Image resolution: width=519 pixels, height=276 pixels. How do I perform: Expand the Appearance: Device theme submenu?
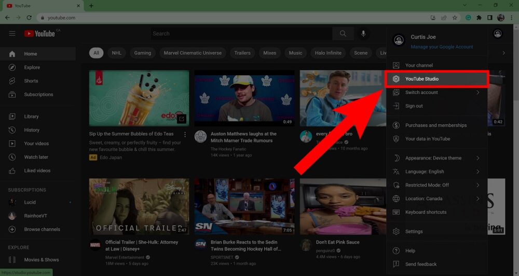pyautogui.click(x=436, y=158)
